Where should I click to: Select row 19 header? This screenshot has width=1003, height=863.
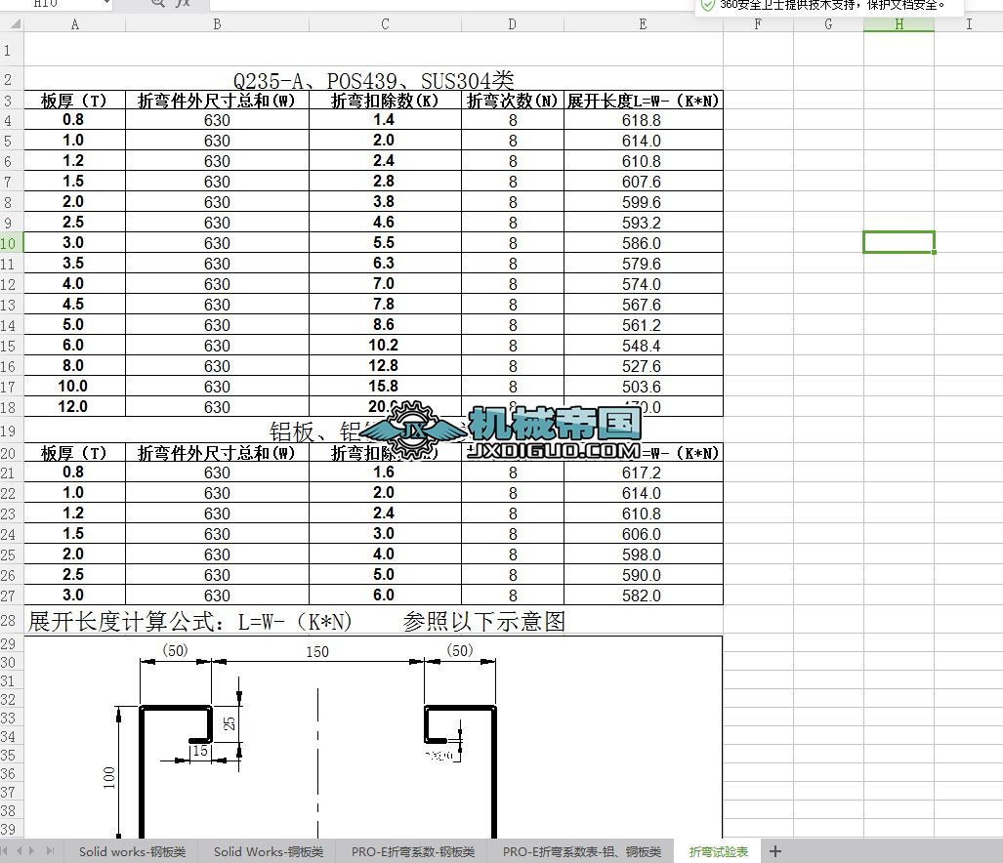(x=12, y=431)
